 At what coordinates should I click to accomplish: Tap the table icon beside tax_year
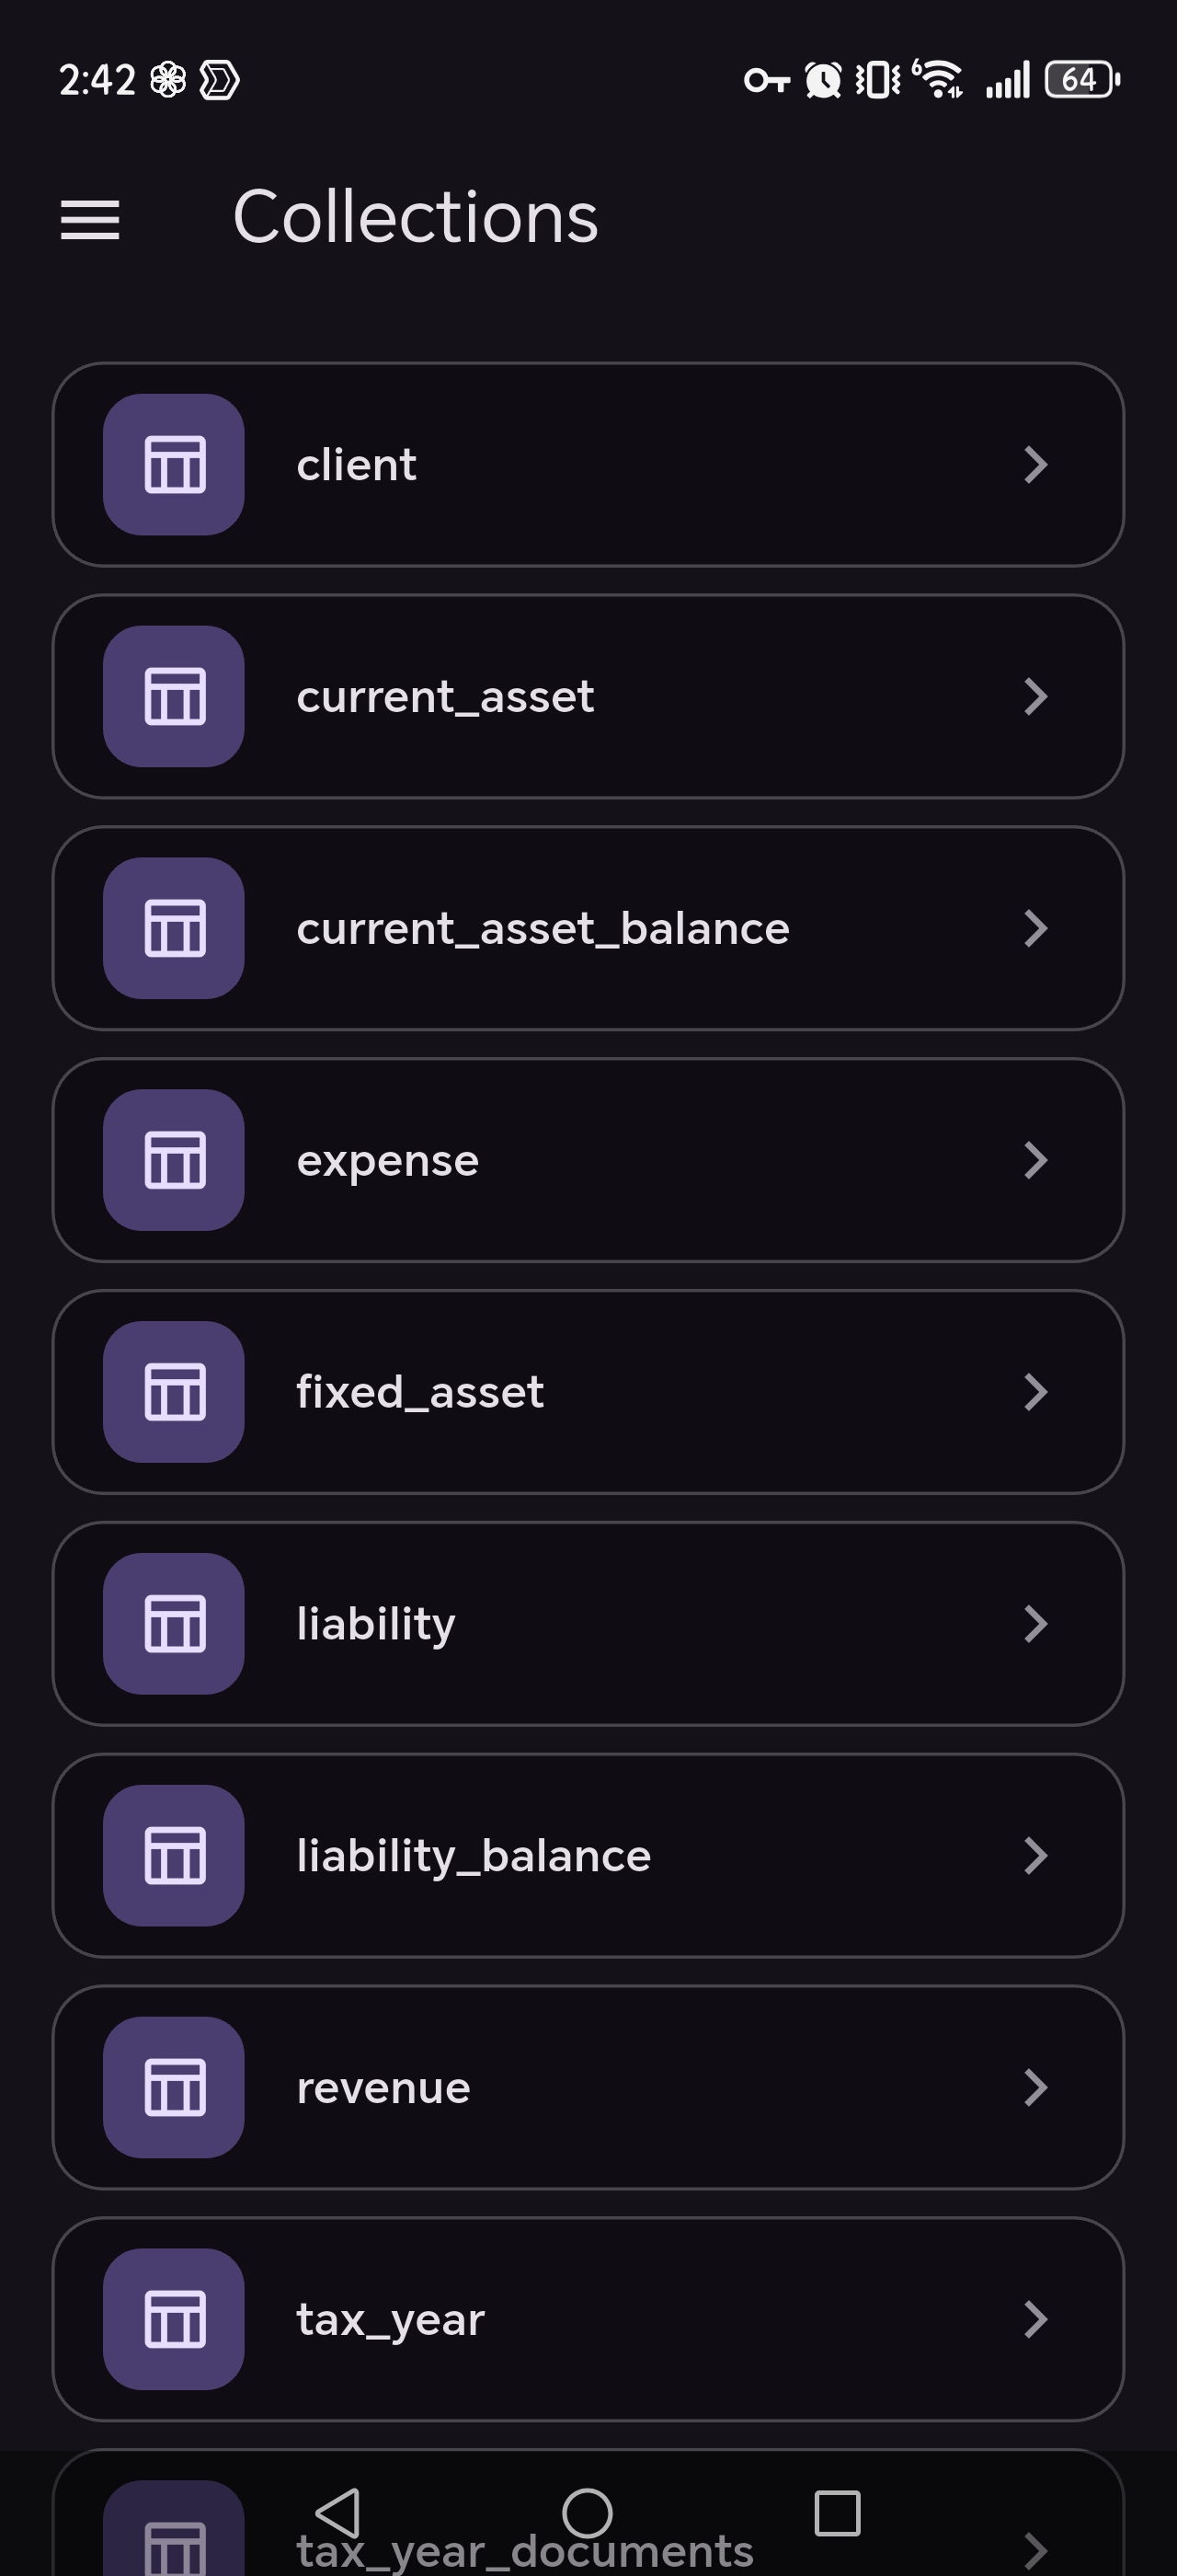point(174,2319)
